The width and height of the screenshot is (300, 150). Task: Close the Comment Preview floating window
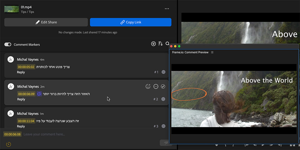click(x=171, y=46)
